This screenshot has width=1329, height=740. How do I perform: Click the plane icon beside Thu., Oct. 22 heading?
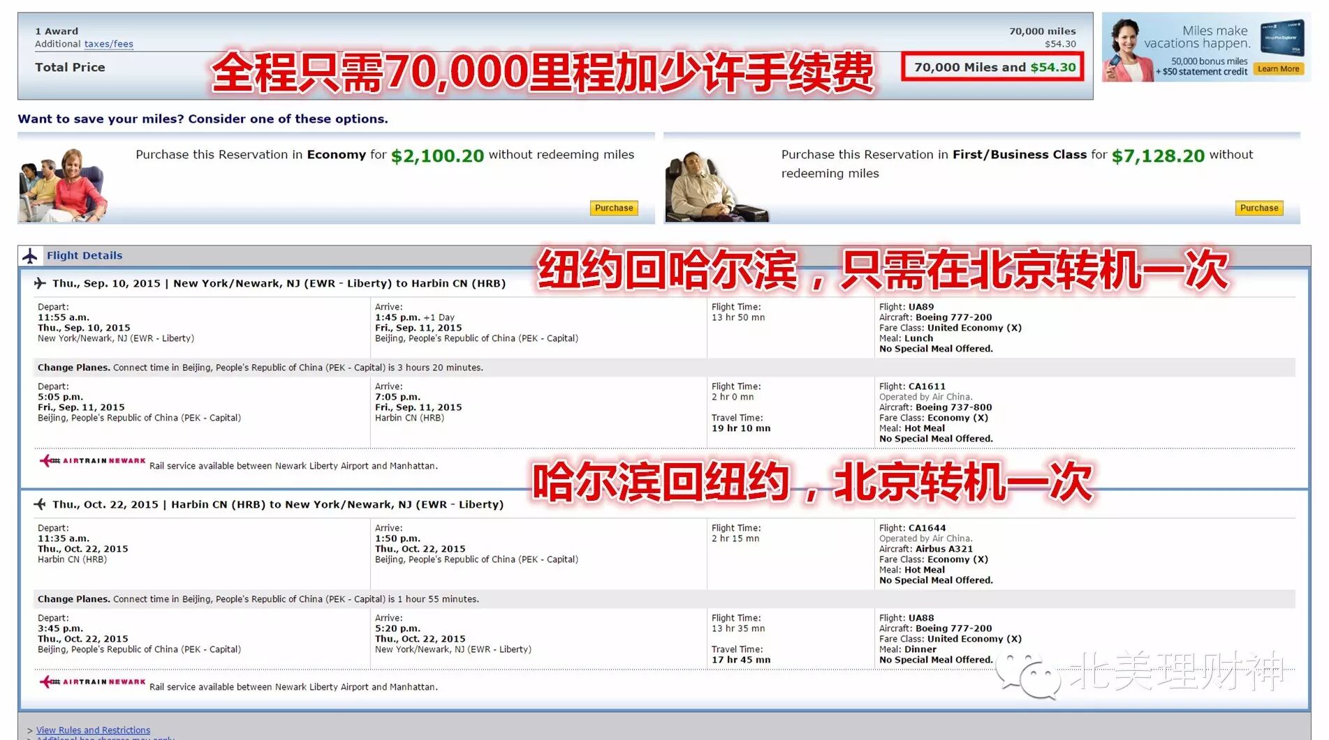click(40, 504)
